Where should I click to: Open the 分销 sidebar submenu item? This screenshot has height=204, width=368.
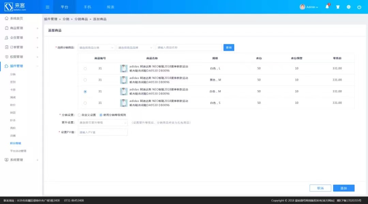[x=13, y=74]
